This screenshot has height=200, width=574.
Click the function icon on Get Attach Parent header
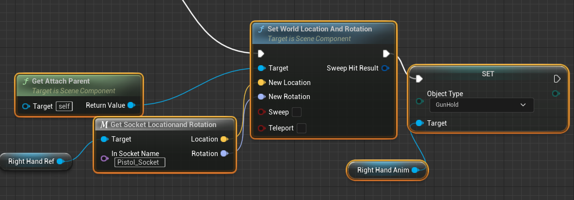[x=25, y=81]
